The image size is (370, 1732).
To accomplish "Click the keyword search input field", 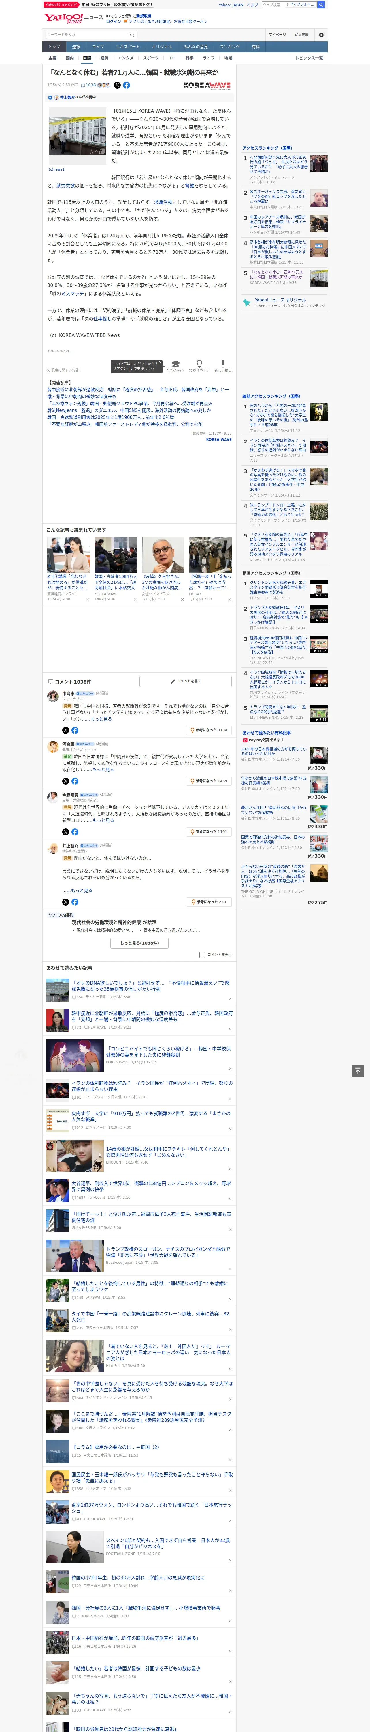I will point(87,35).
